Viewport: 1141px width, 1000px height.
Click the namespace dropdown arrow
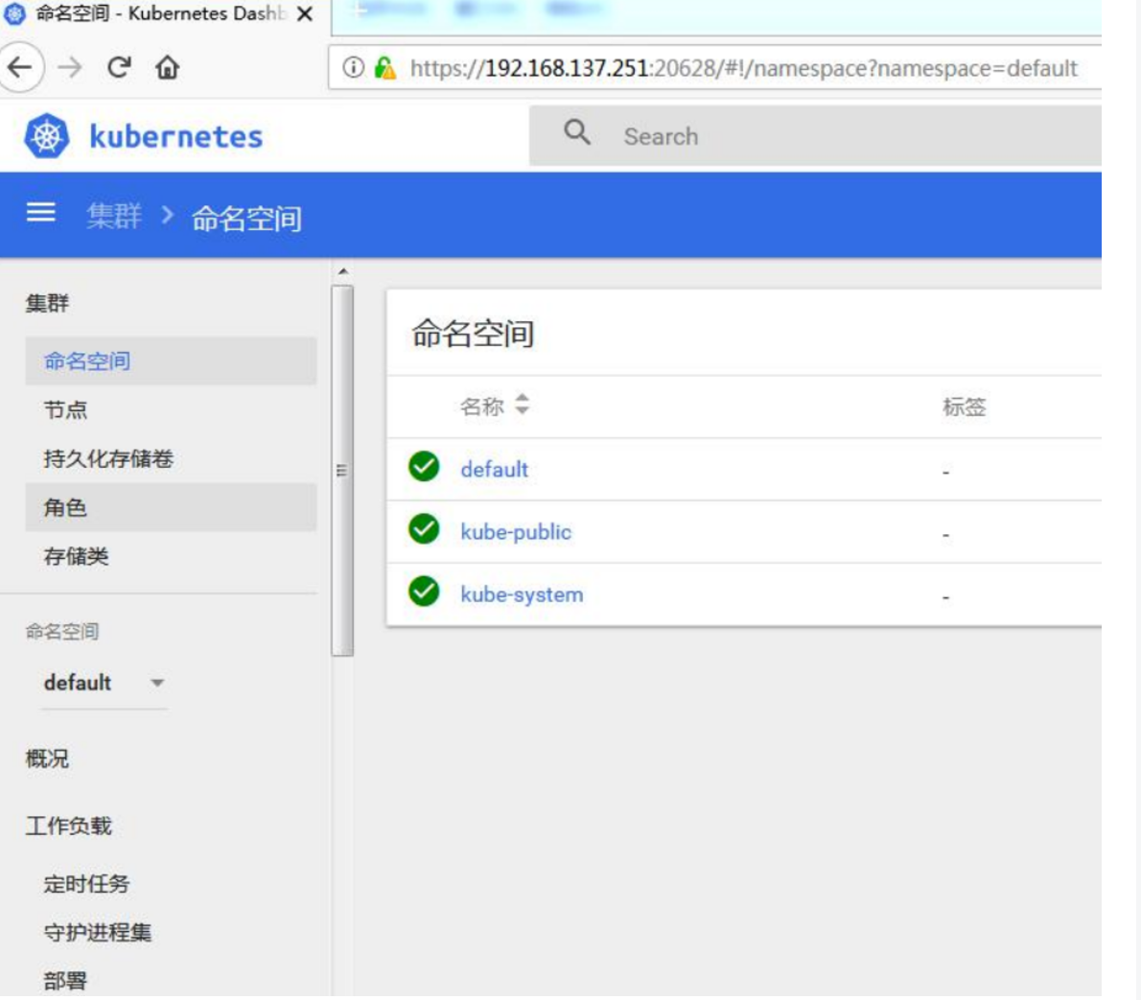(157, 683)
